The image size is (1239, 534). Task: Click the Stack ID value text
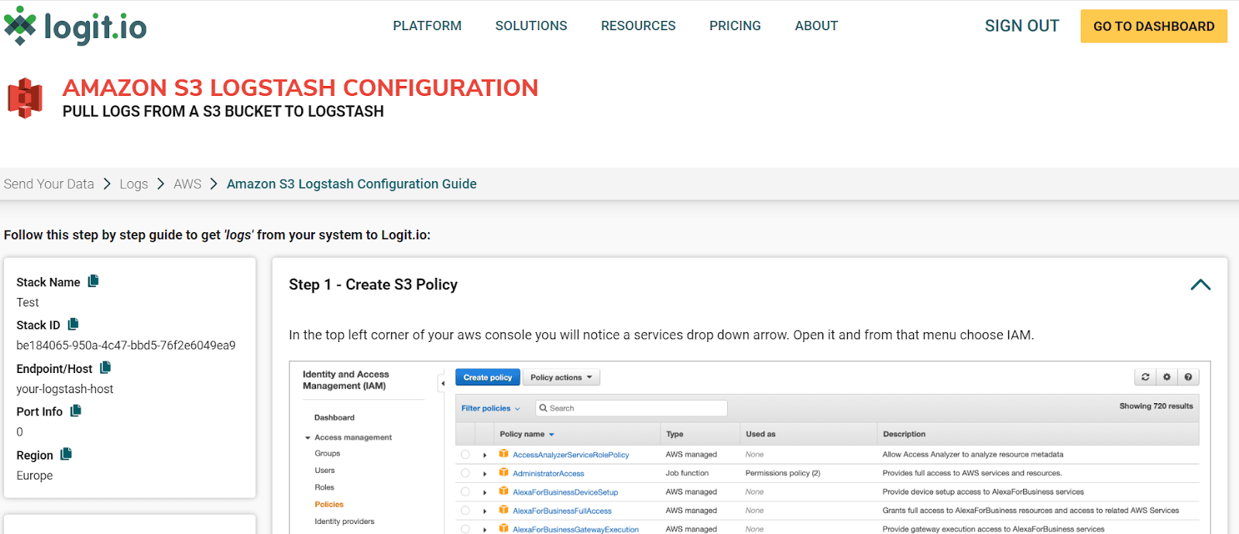[x=126, y=345]
